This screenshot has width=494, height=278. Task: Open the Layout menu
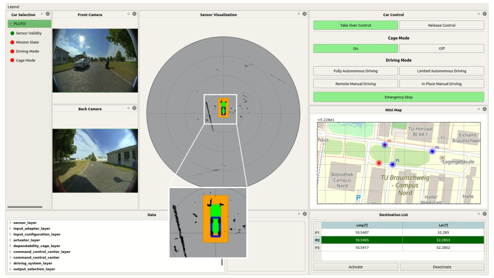13,7
